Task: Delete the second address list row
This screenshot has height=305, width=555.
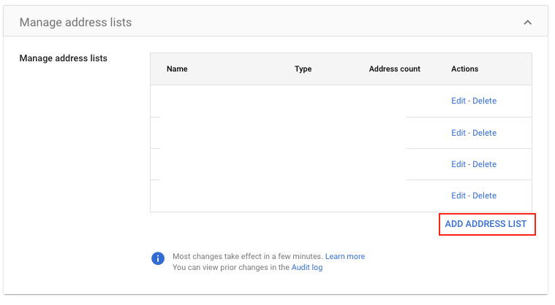Action: click(484, 133)
